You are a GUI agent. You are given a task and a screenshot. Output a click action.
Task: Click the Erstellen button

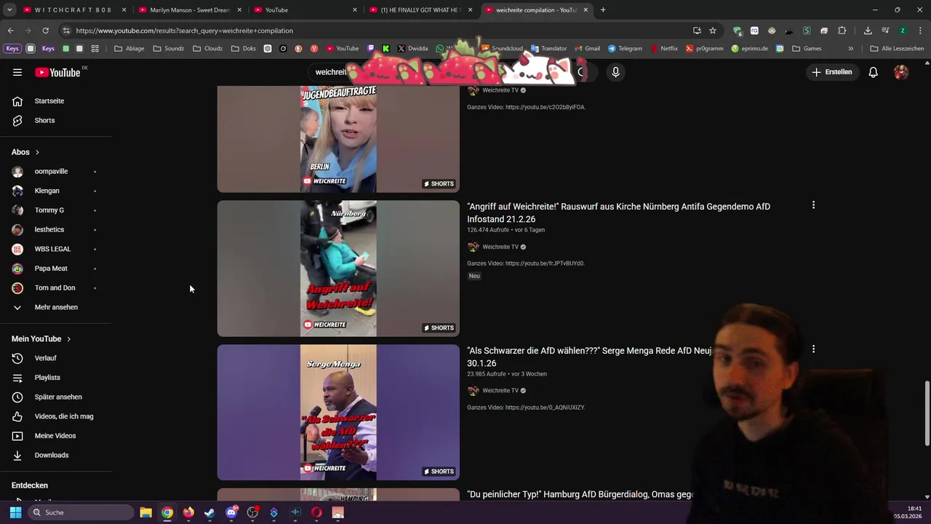[832, 72]
